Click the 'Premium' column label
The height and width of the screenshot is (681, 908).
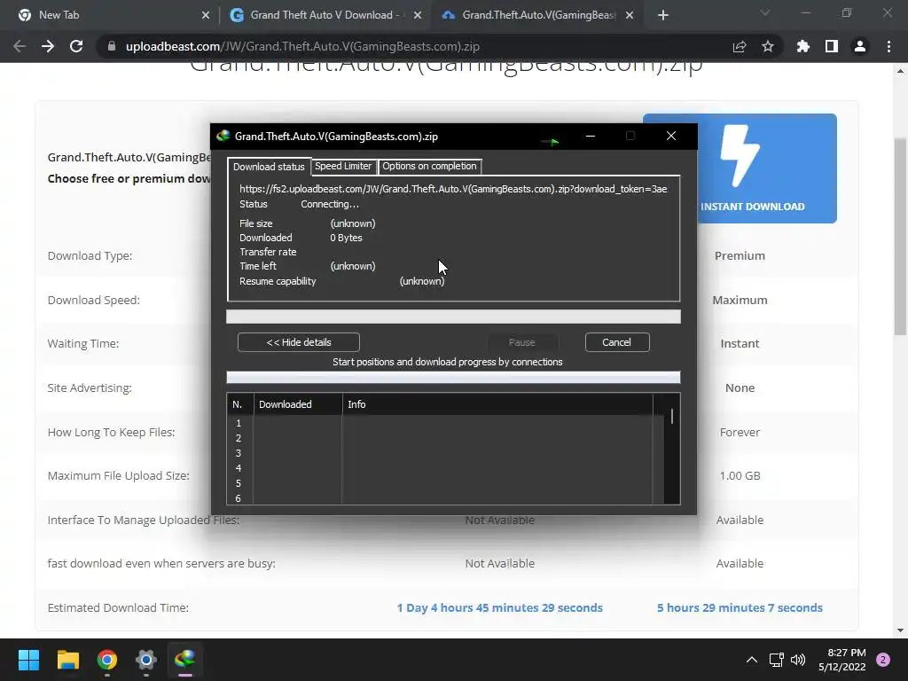click(x=740, y=256)
